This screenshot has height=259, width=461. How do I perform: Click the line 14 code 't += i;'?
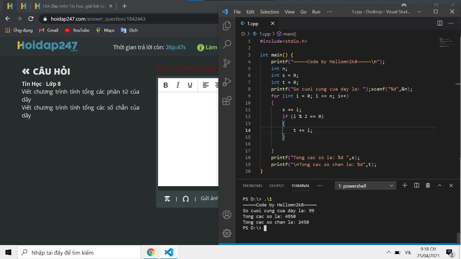pos(303,130)
